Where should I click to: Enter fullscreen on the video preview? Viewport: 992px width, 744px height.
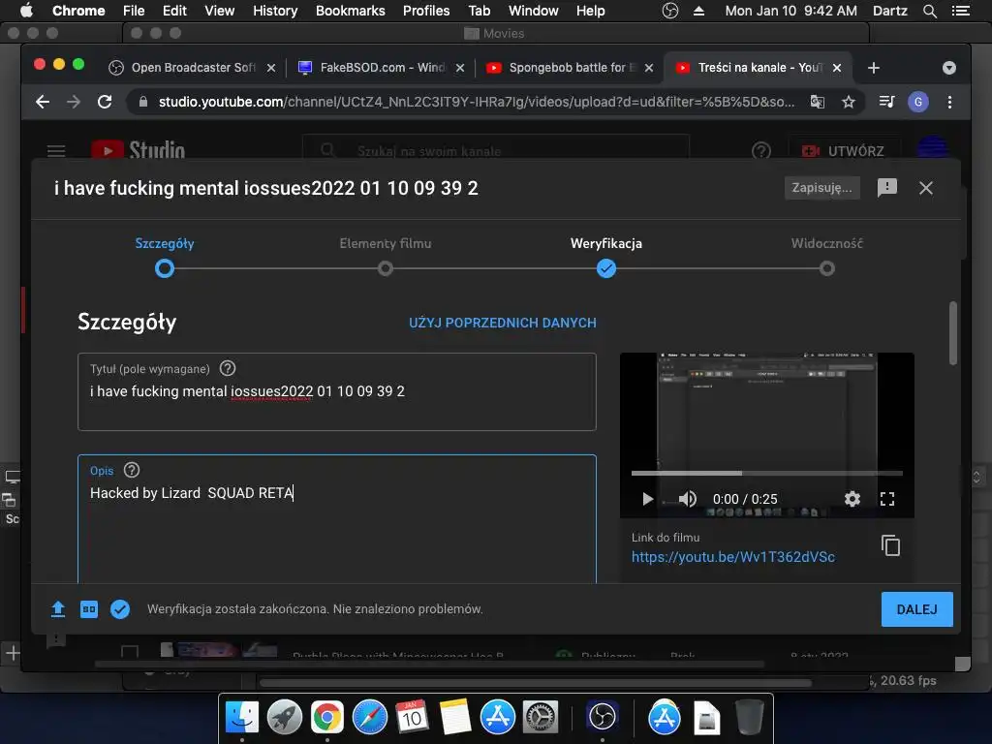887,499
